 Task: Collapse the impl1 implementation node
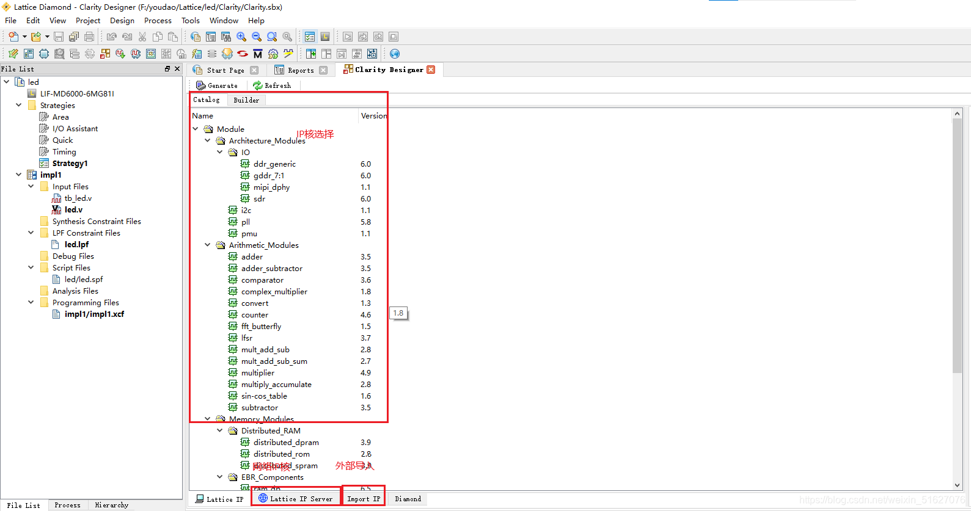click(19, 175)
